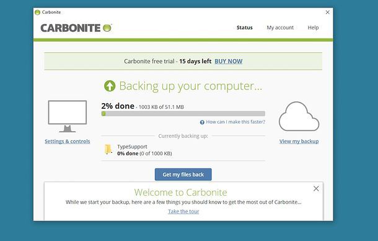
Task: Click the cloud backup icon
Action: pos(299,117)
